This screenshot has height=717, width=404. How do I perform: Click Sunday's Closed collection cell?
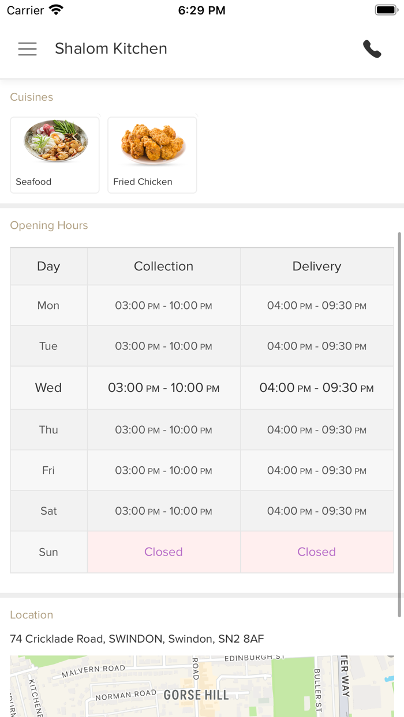tap(163, 552)
